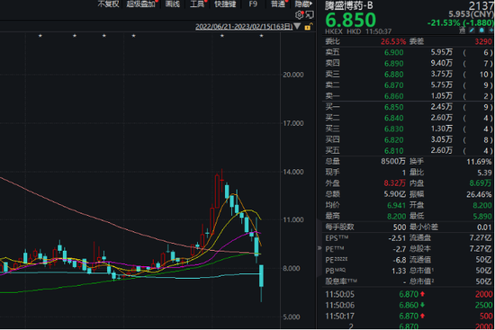Open the 快捷键 shortcuts menu

click(x=225, y=4)
